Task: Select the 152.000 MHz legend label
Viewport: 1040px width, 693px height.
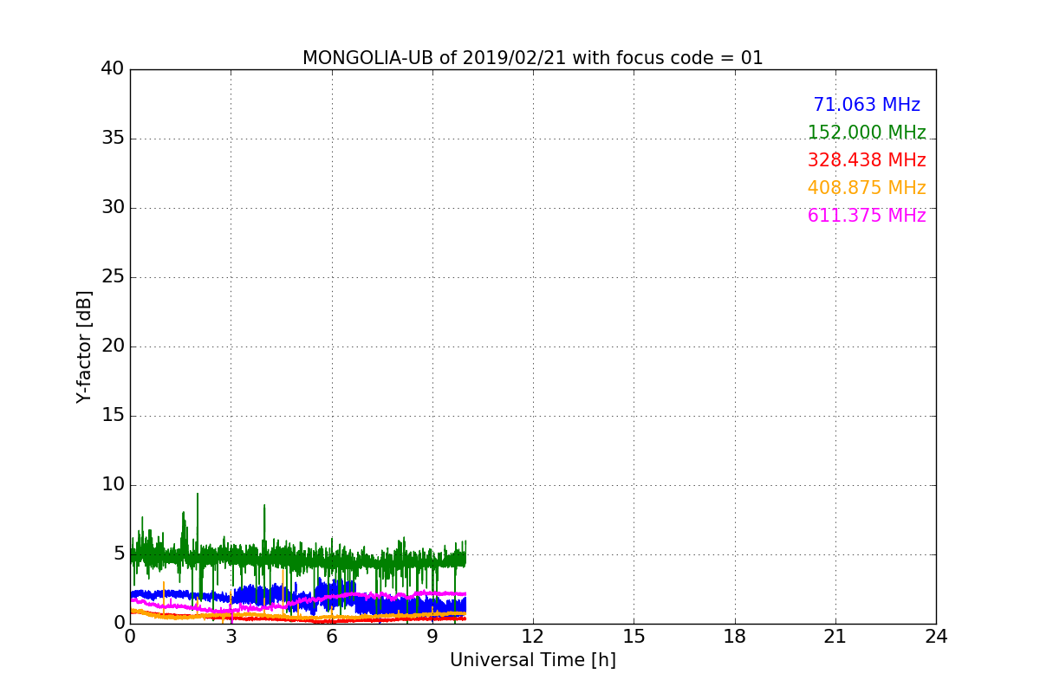Action: 867,133
